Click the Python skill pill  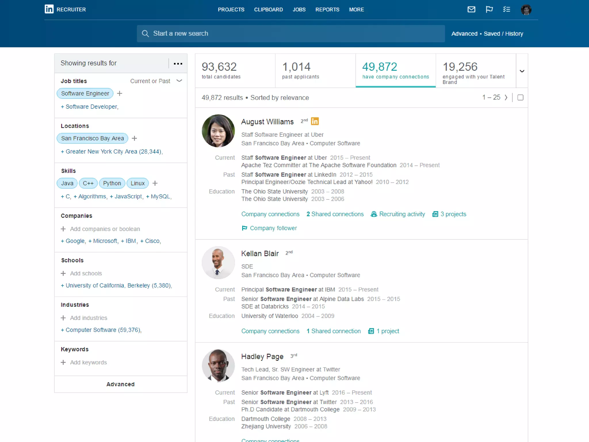[x=112, y=183]
